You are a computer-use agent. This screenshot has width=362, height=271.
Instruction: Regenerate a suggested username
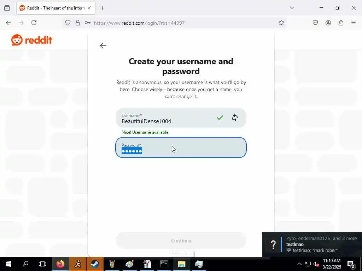point(235,118)
